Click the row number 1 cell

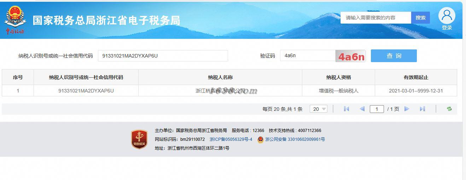18,91
